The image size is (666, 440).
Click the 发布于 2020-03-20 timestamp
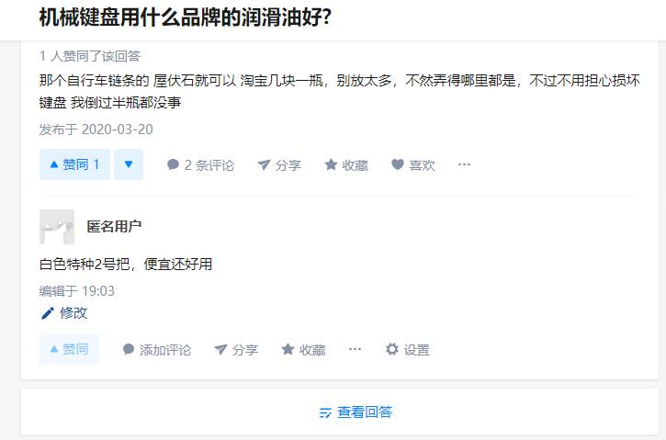(96, 130)
